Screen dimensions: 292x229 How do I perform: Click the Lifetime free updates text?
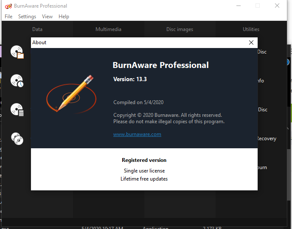pyautogui.click(x=144, y=179)
